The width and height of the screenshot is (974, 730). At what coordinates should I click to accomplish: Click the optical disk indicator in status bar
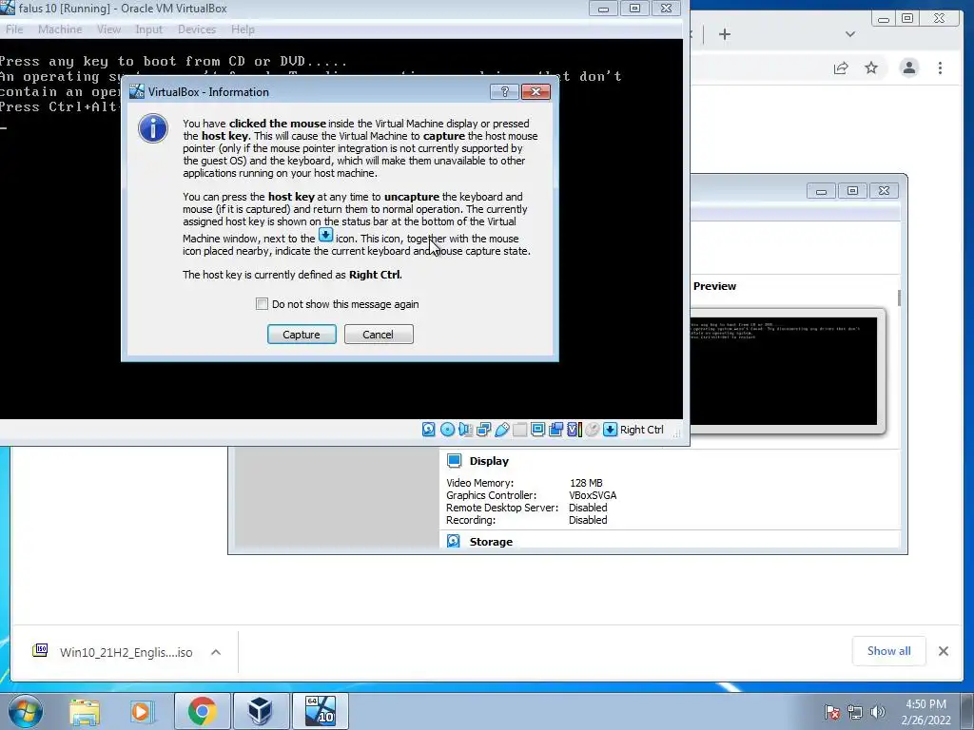447,430
